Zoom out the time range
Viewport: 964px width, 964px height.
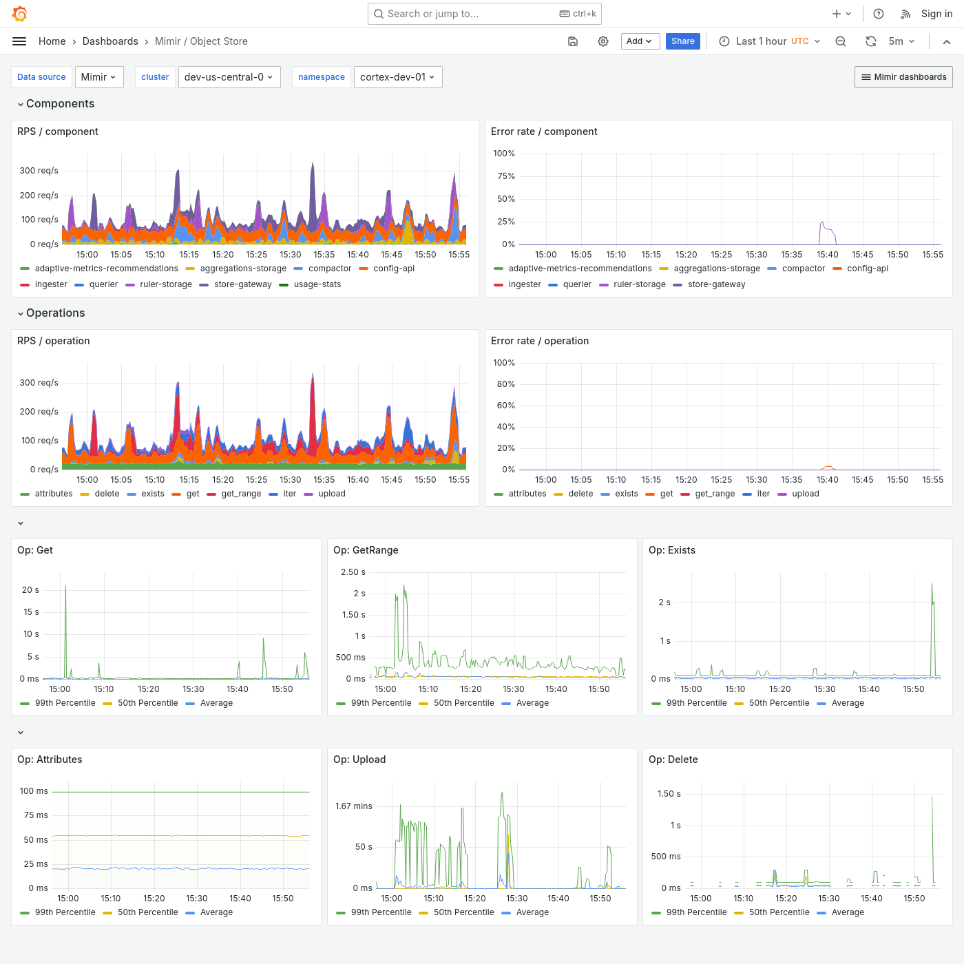tap(840, 41)
